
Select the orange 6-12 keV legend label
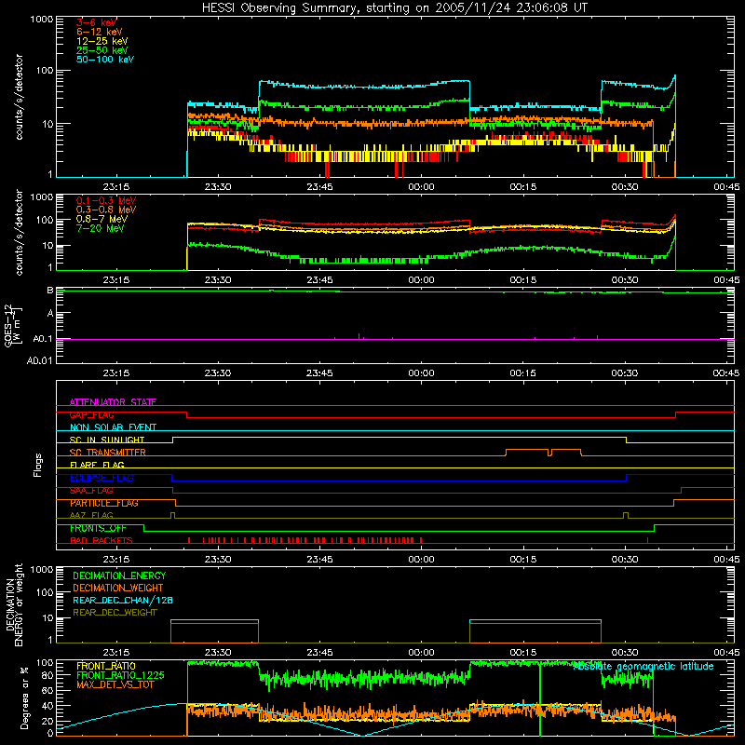click(100, 32)
